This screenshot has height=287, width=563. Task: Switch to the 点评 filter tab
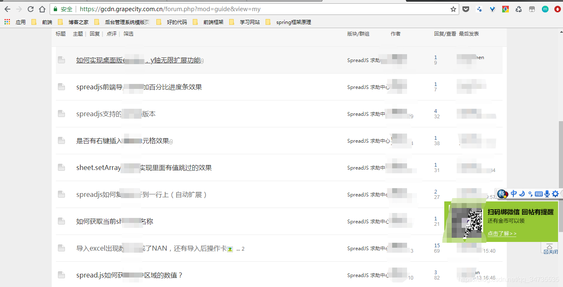(x=112, y=34)
